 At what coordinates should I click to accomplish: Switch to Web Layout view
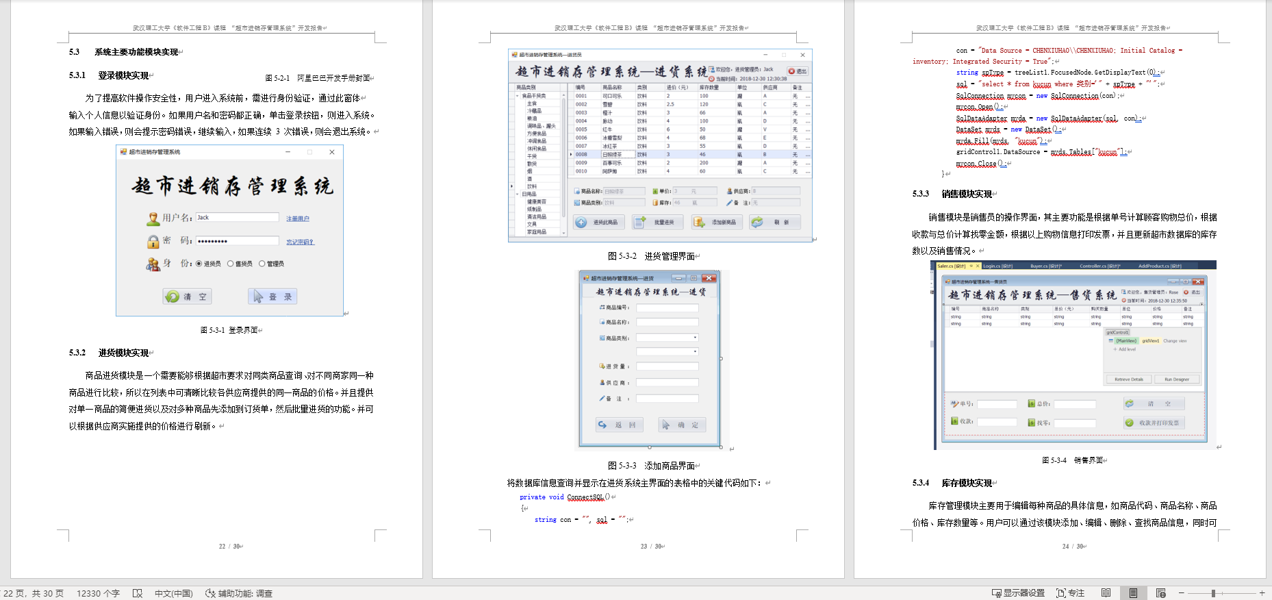(1160, 593)
